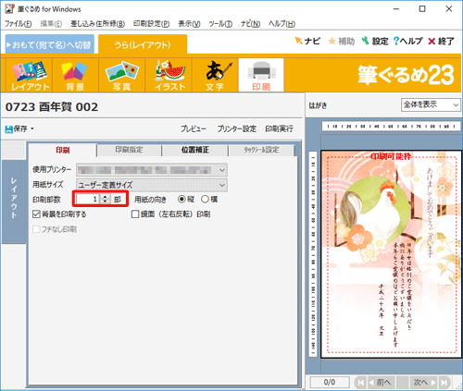Open the 全体を表示 zoom dropdown
The width and height of the screenshot is (463, 391).
431,104
